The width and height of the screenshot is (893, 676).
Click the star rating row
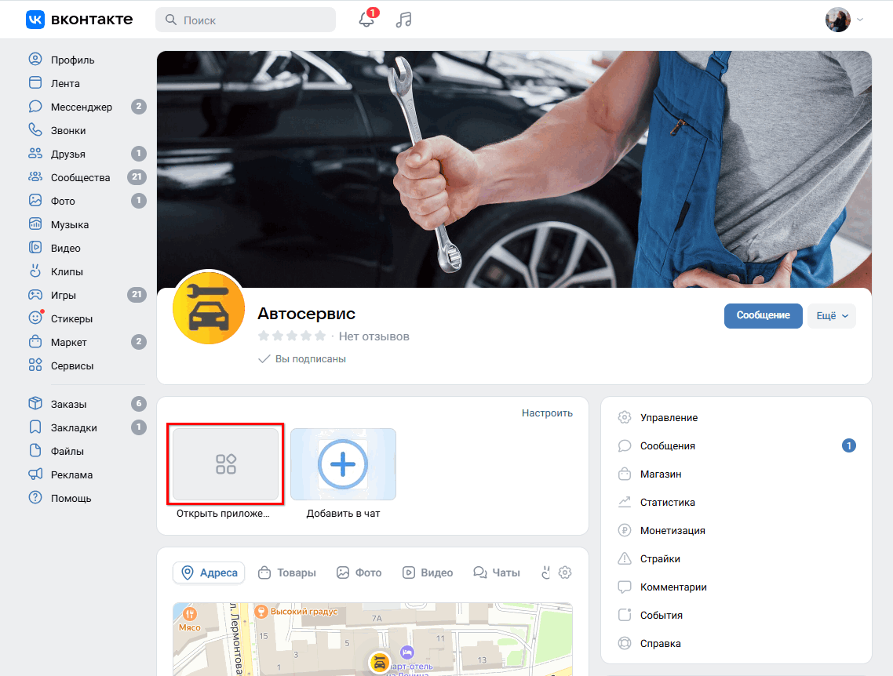[291, 336]
